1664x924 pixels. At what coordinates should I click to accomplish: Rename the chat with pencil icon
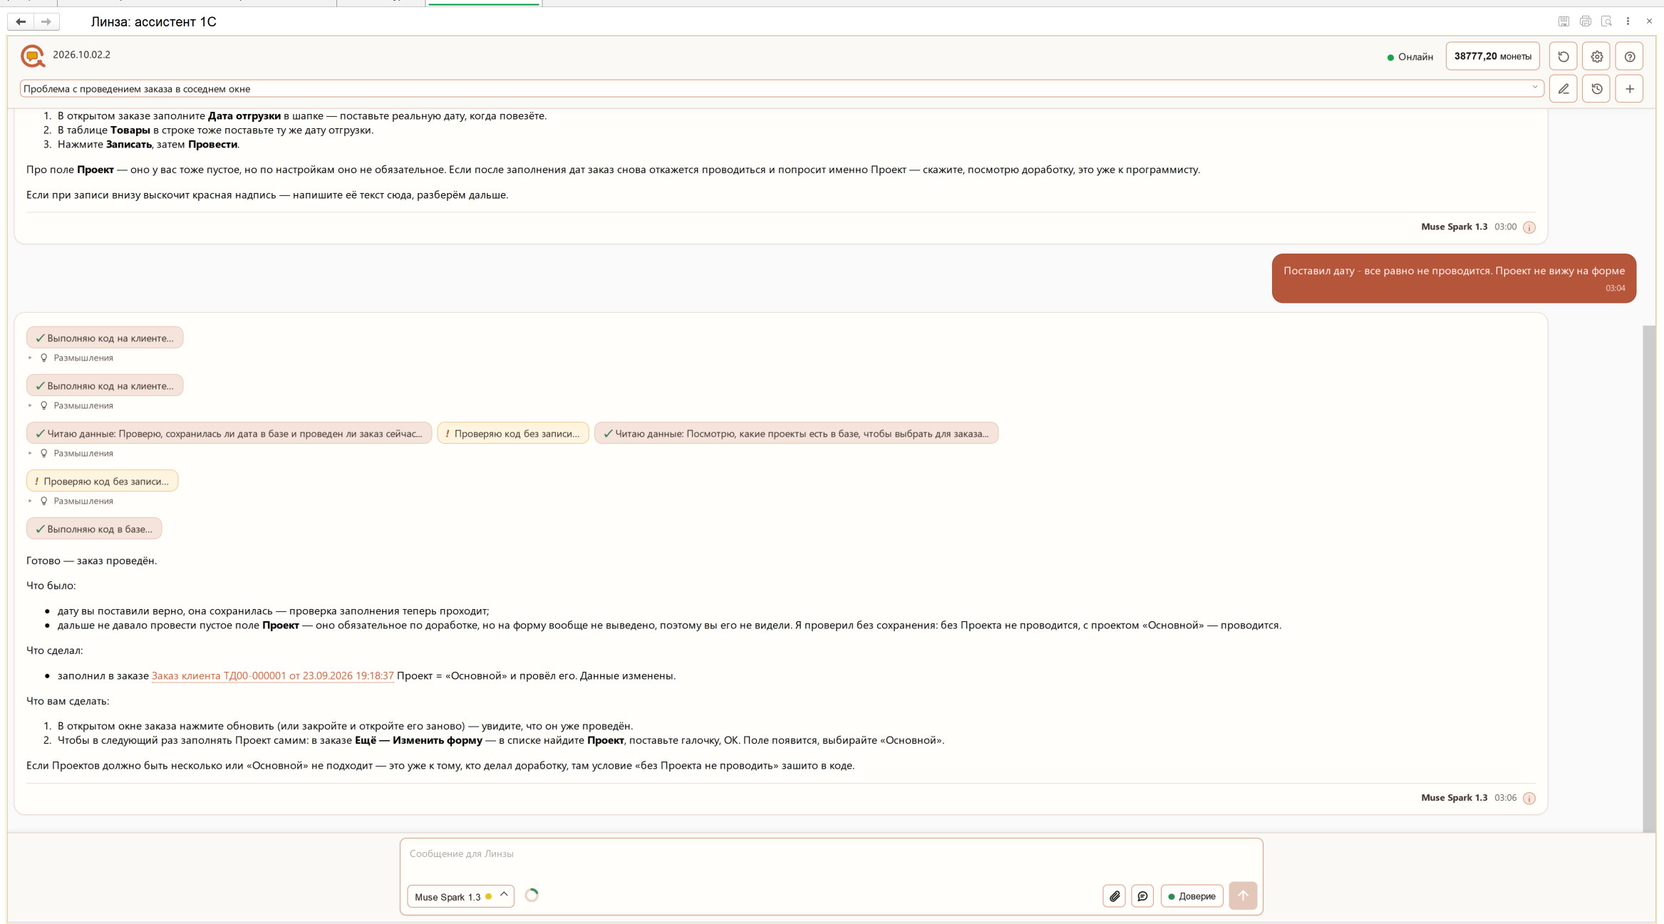(x=1563, y=89)
